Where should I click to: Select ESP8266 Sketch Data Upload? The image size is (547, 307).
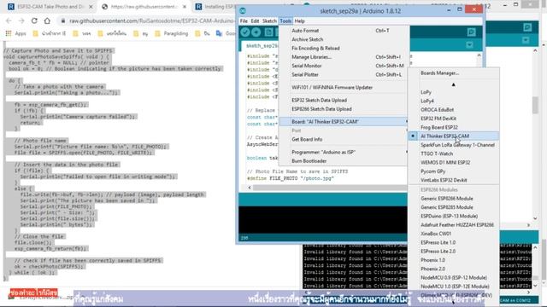click(x=344, y=109)
